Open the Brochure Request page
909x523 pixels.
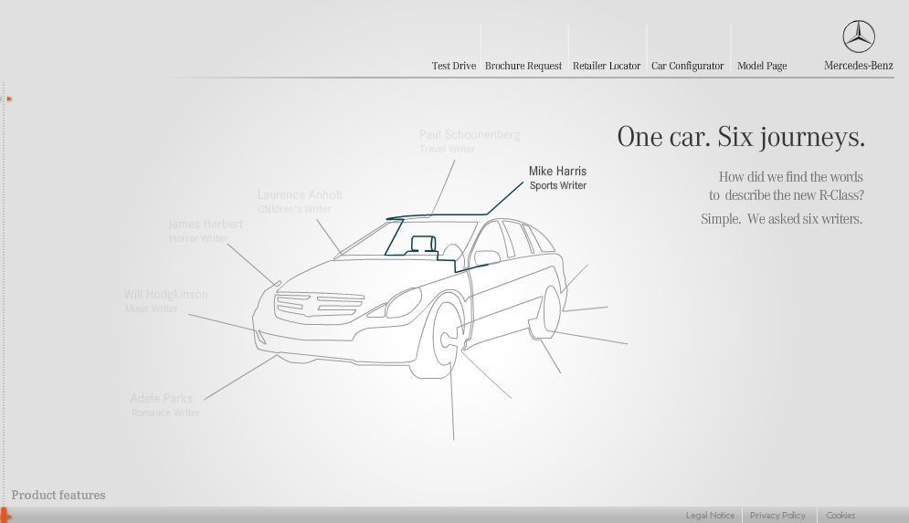pyautogui.click(x=523, y=66)
